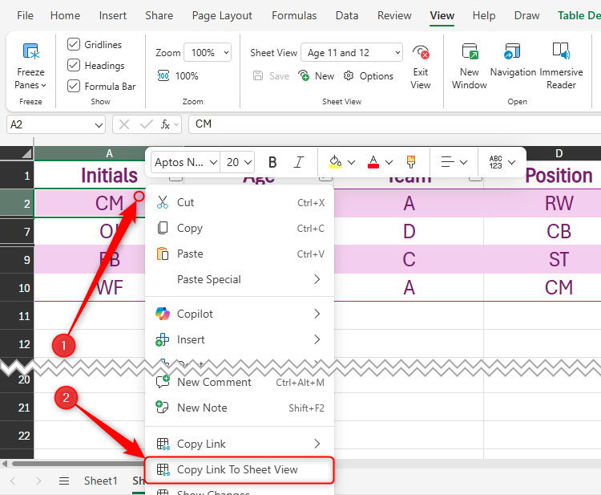
Task: Open the all sheets list icon
Action: click(64, 481)
